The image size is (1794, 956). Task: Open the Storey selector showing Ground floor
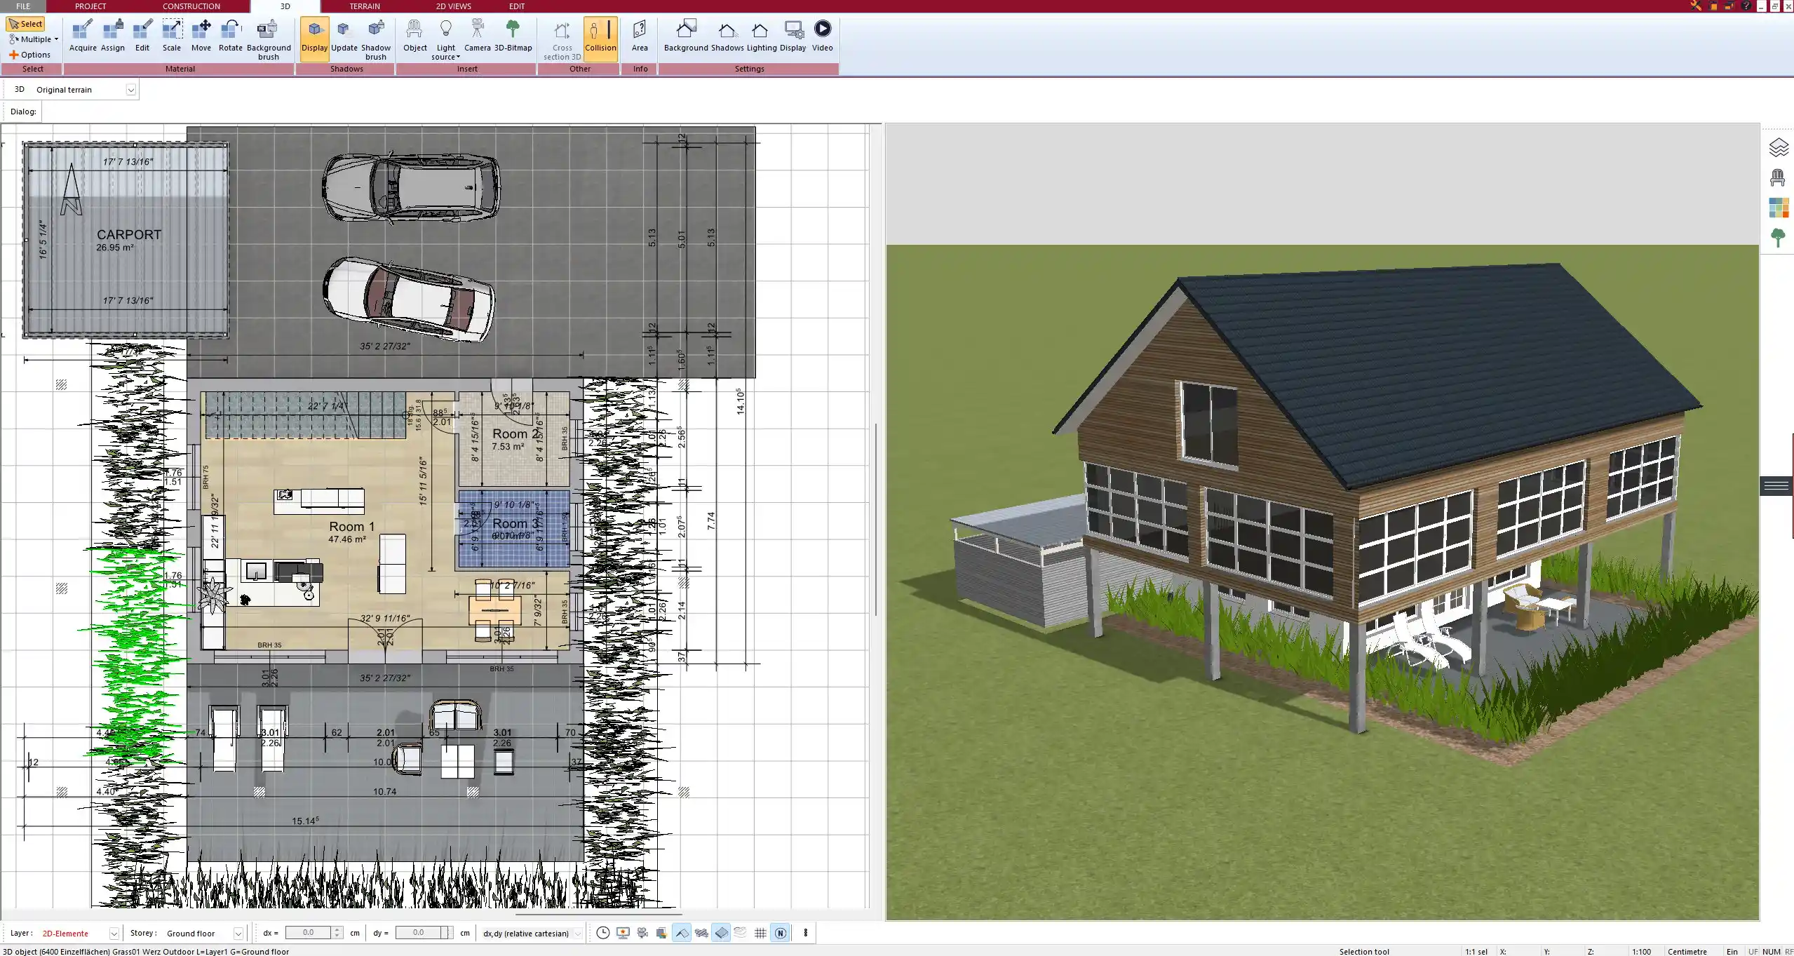click(238, 933)
